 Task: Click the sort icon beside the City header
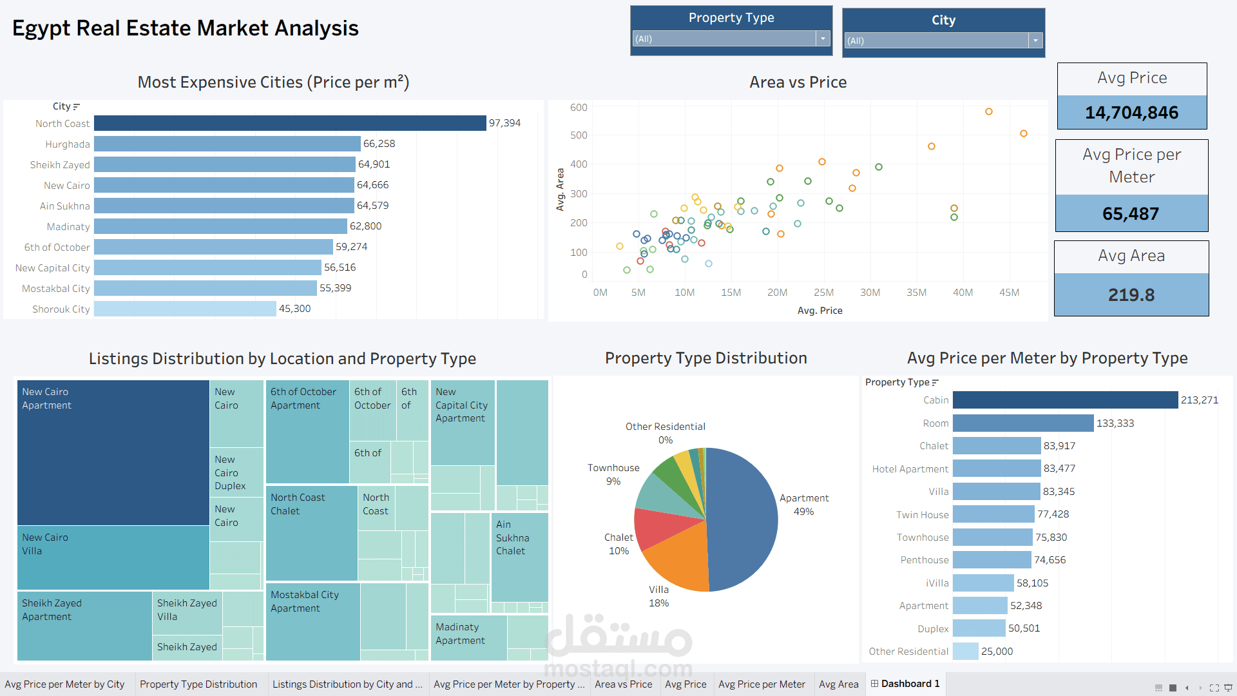[x=77, y=106]
